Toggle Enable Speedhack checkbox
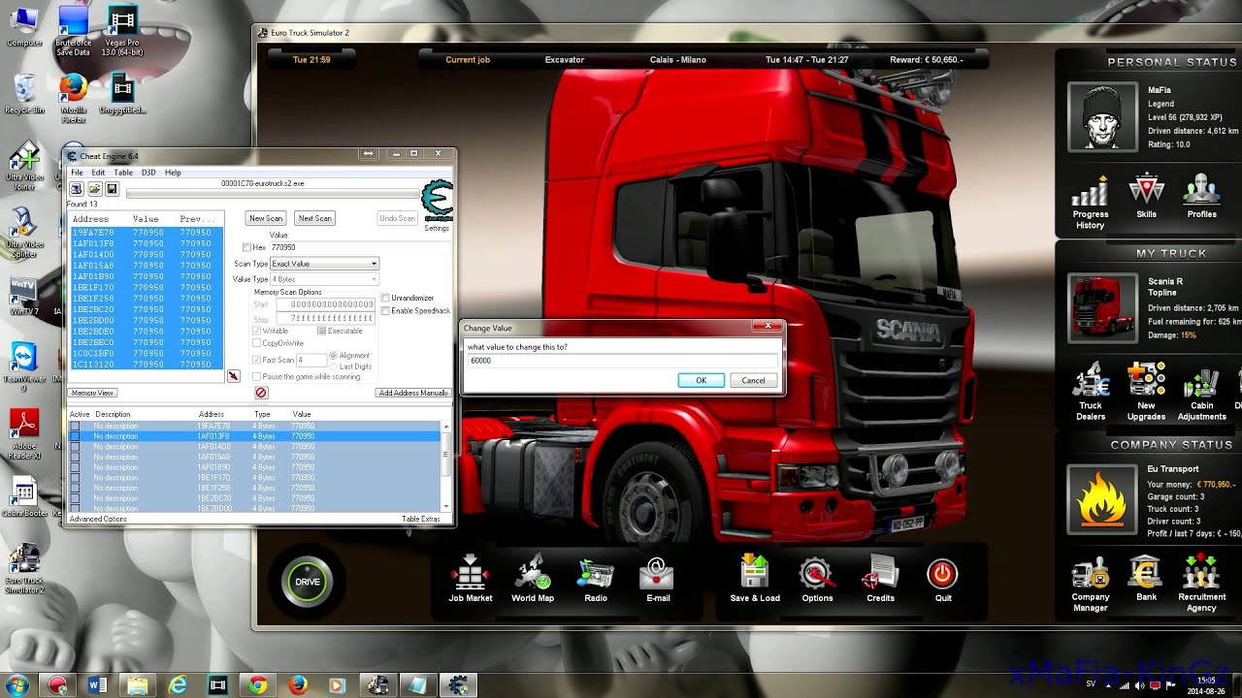The width and height of the screenshot is (1242, 698). [x=385, y=310]
